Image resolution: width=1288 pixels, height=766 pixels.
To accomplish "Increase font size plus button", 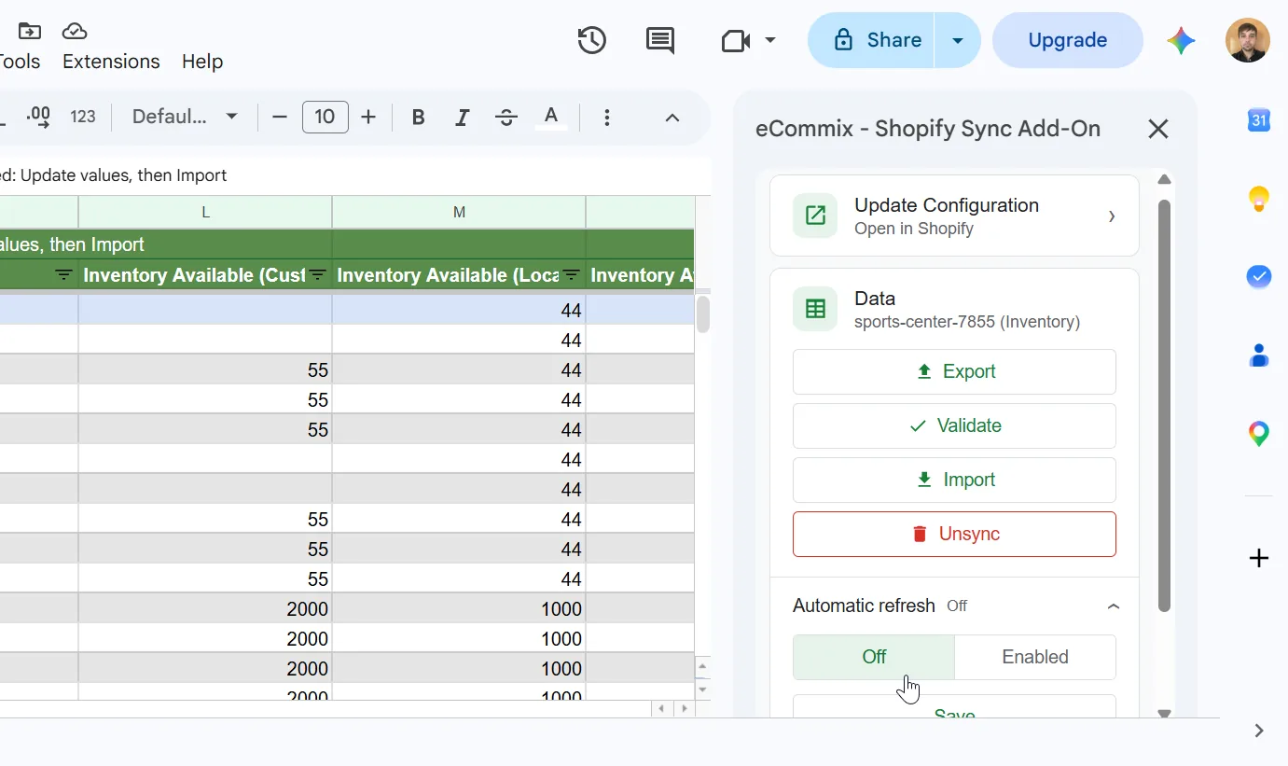I will click(368, 117).
